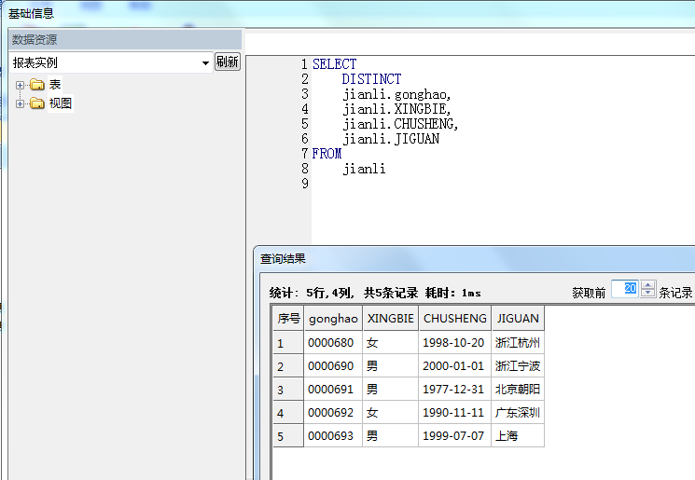695x480 pixels.
Task: Click the folder icon next to 视图
Action: (37, 103)
